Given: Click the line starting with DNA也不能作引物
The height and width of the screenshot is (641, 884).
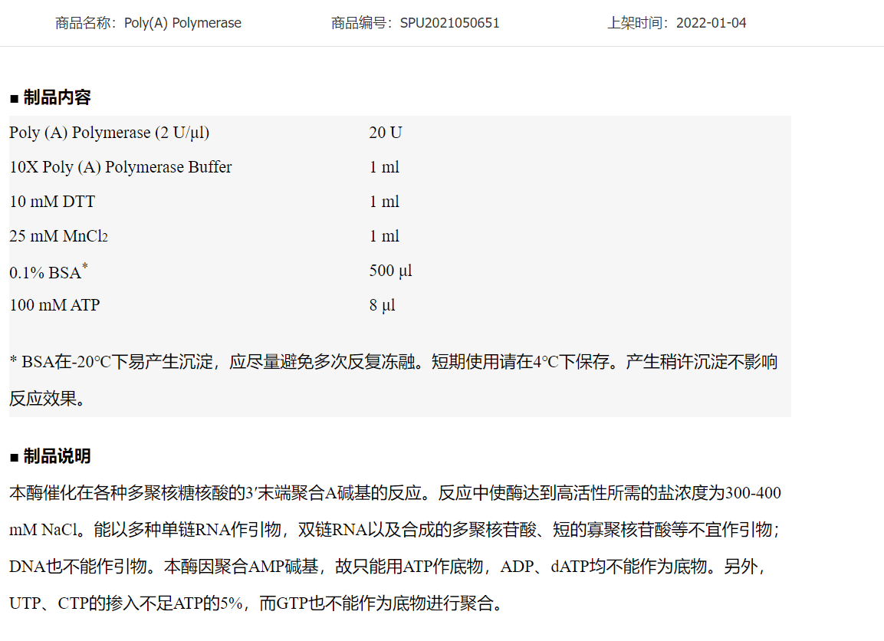Looking at the screenshot, I should pos(387,567).
